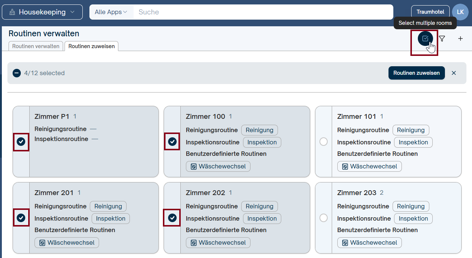Click the Traumhotel button
The image size is (472, 258).
click(x=430, y=12)
